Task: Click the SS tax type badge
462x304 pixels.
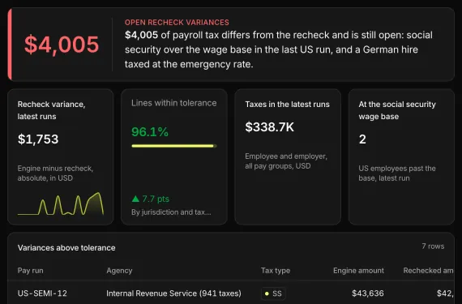Action: 273,293
